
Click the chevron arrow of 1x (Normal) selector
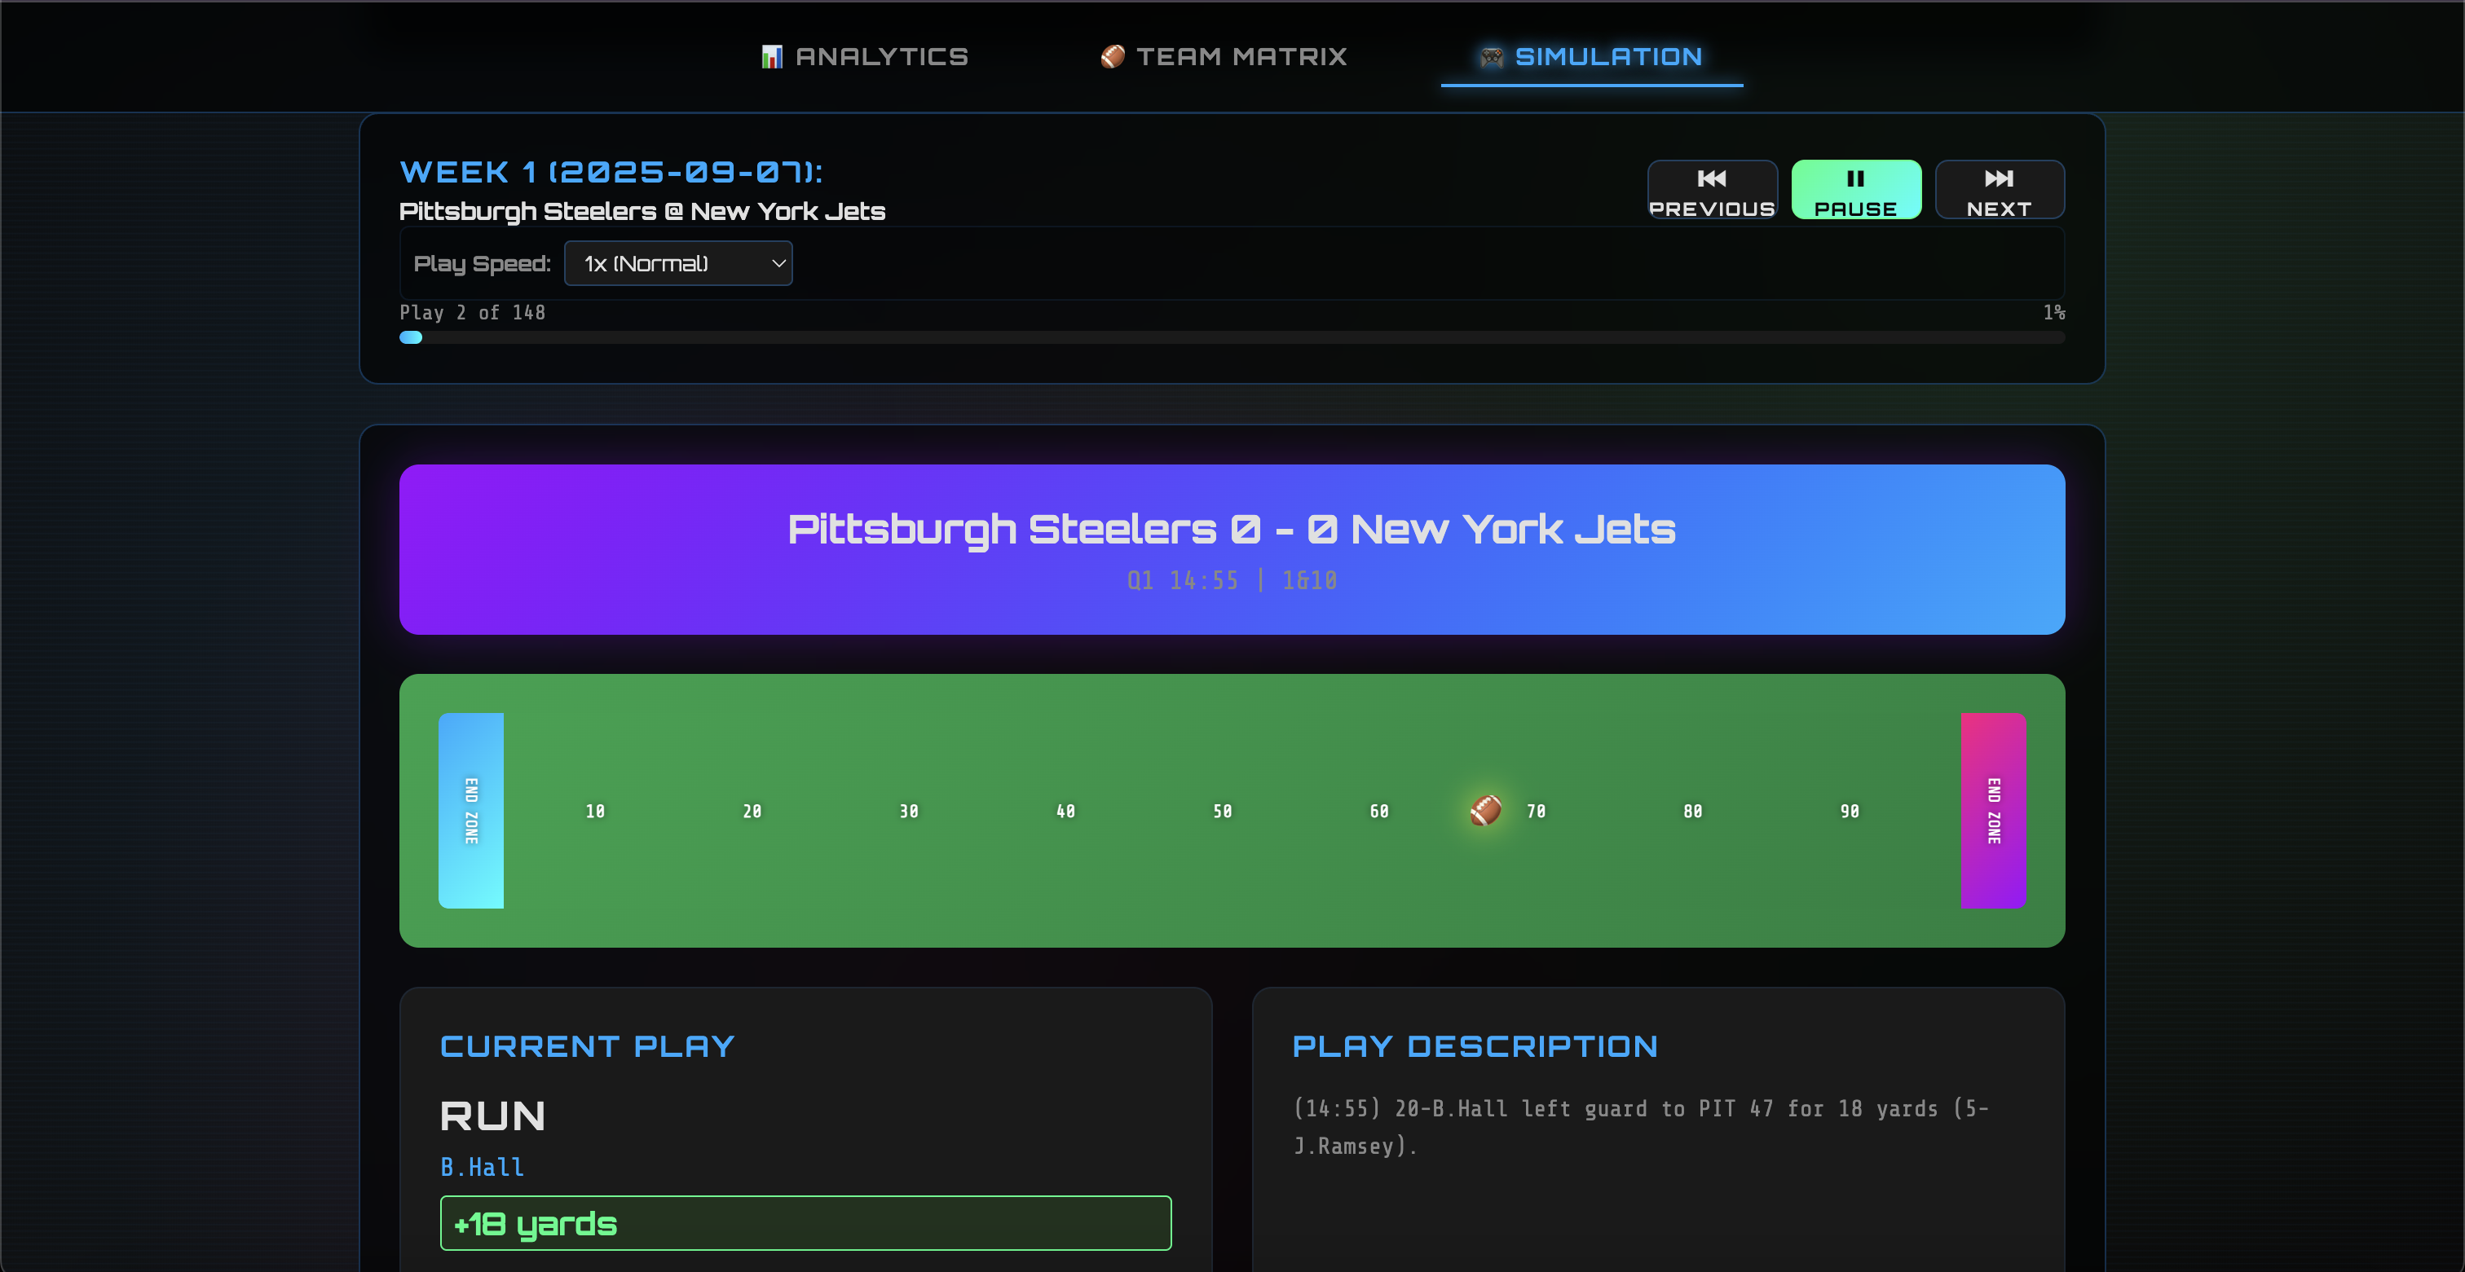(x=779, y=263)
